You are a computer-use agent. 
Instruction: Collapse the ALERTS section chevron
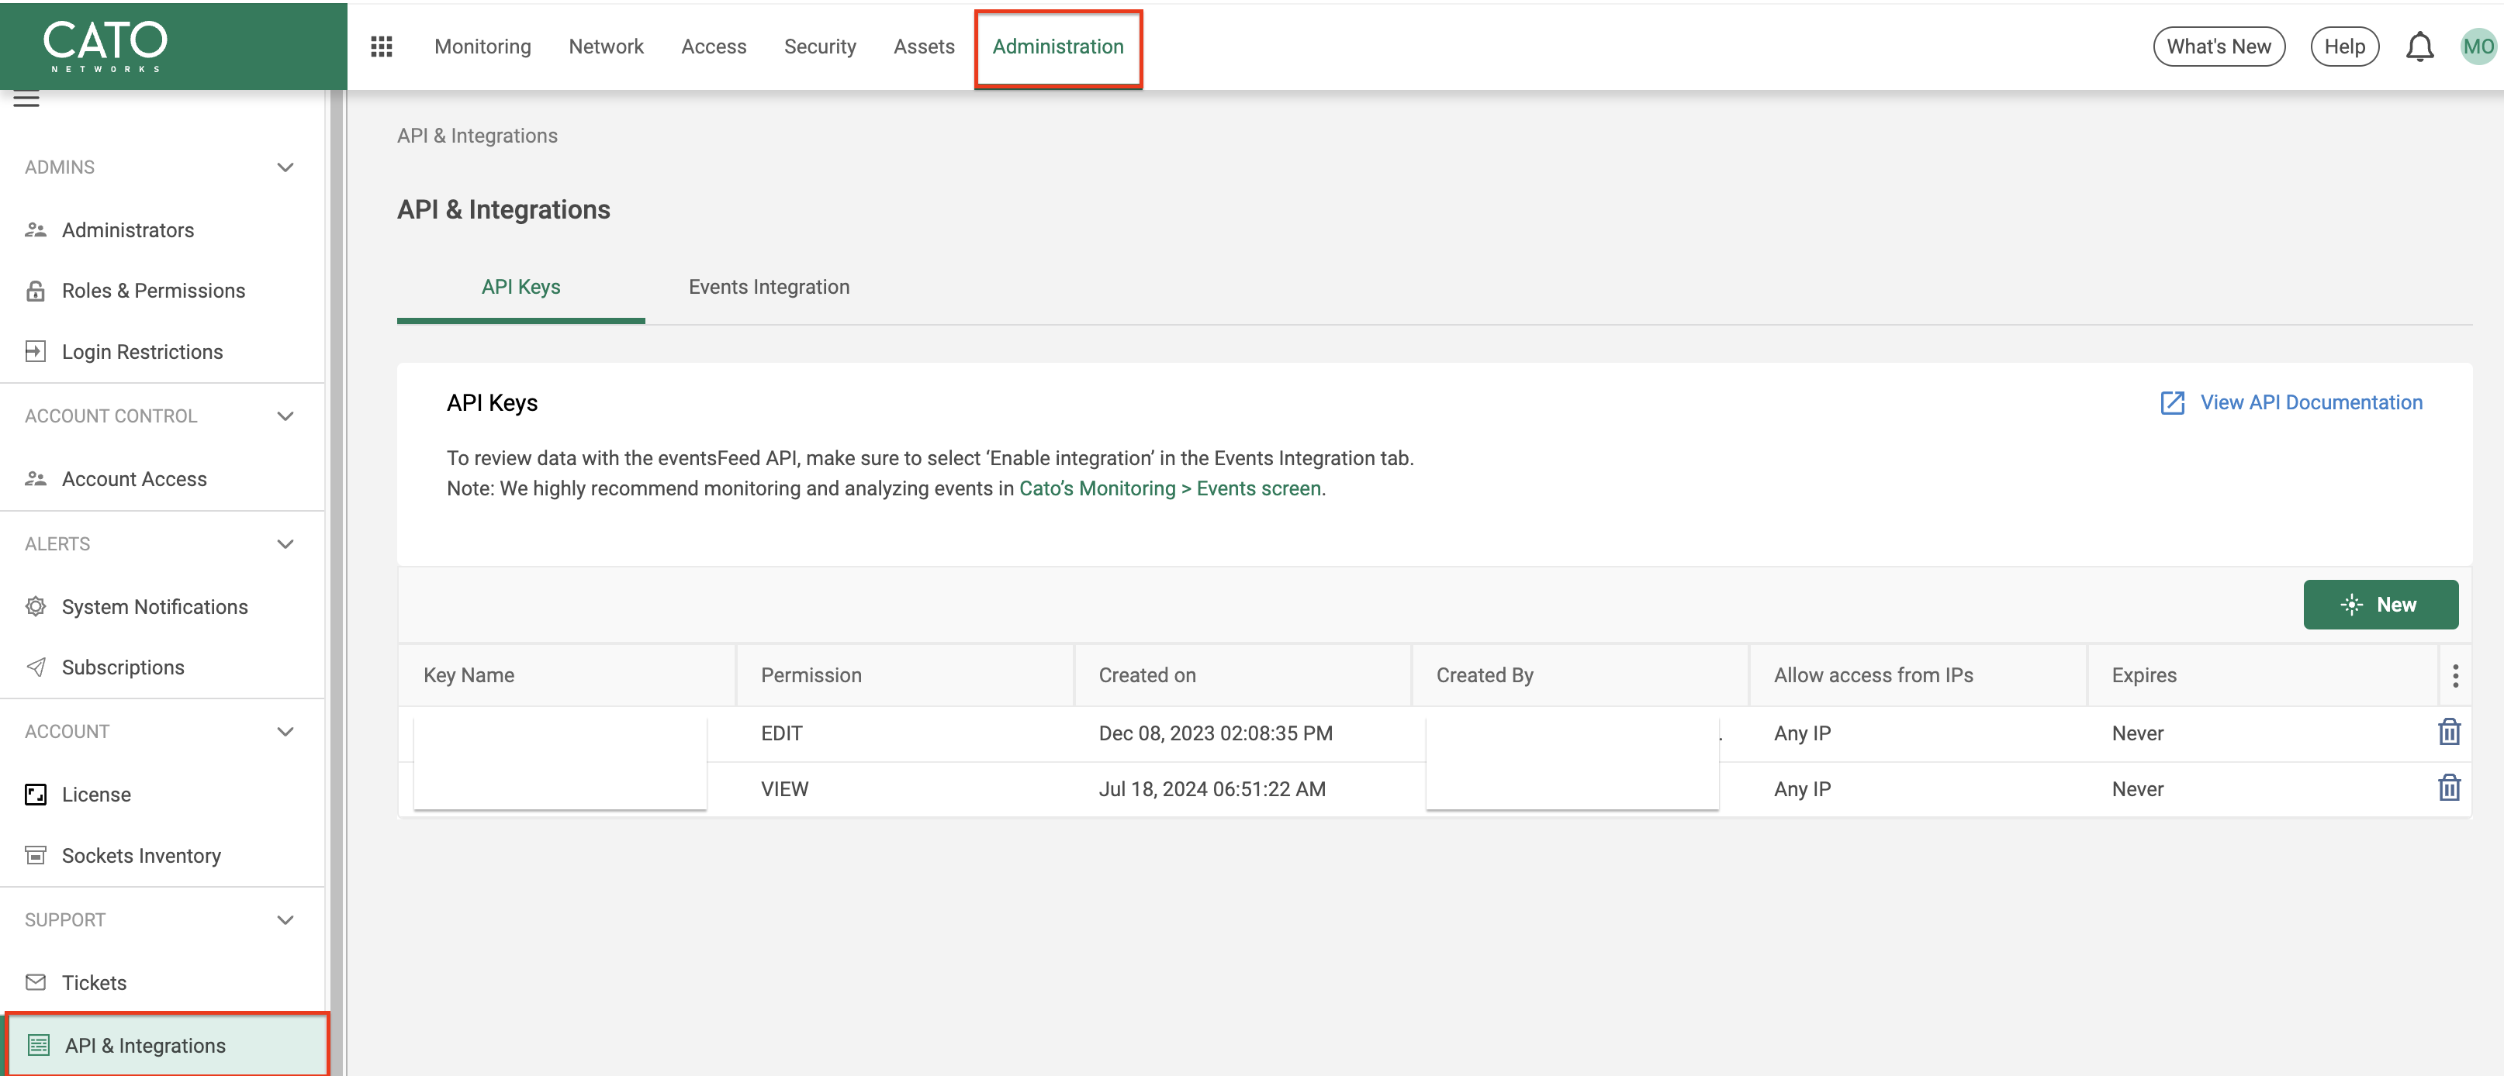pos(285,544)
